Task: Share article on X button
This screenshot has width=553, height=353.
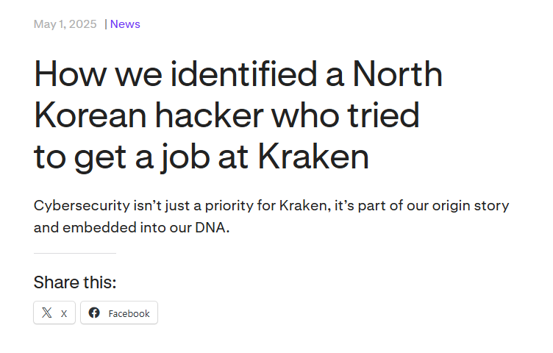Action: point(54,313)
